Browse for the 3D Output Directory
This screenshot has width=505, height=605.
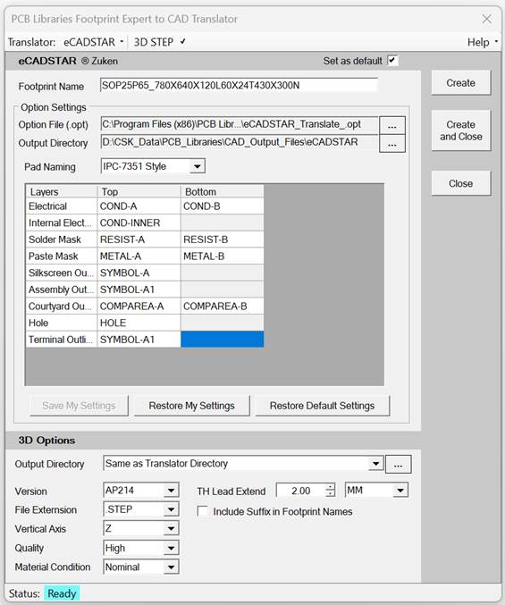click(398, 464)
